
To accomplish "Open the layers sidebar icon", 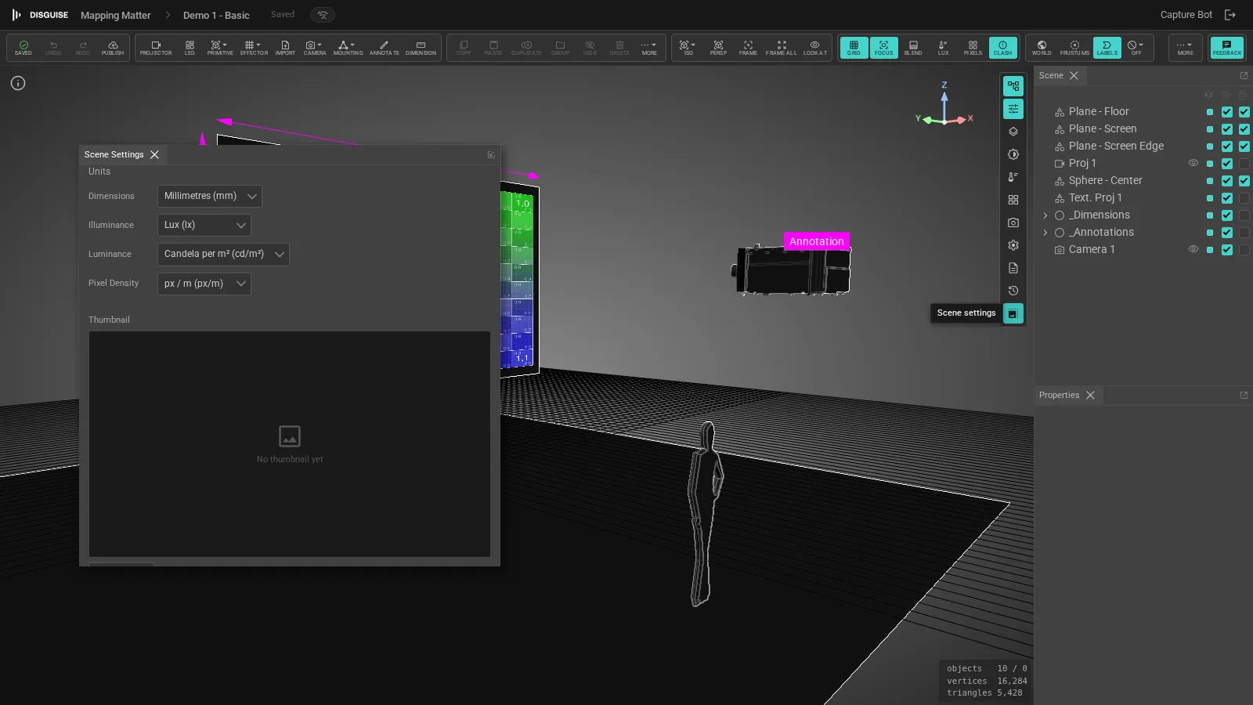I will [x=1013, y=132].
